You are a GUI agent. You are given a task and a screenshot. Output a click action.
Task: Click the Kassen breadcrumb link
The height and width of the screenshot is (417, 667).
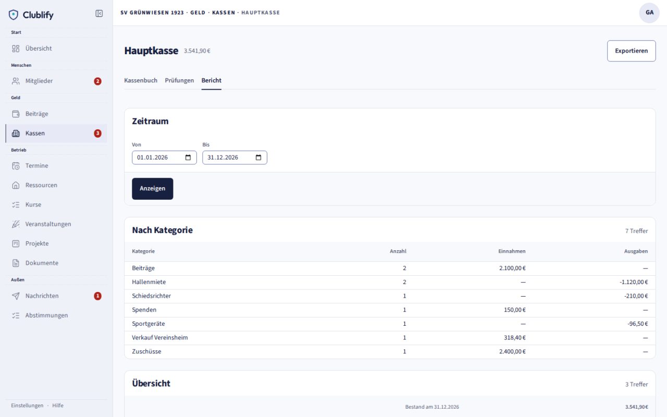[x=224, y=13]
